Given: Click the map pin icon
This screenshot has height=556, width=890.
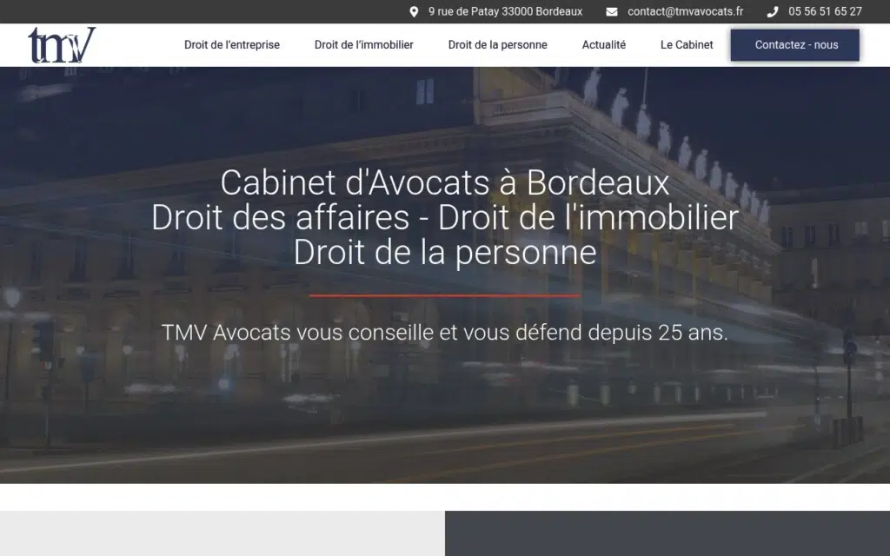Looking at the screenshot, I should (x=414, y=12).
